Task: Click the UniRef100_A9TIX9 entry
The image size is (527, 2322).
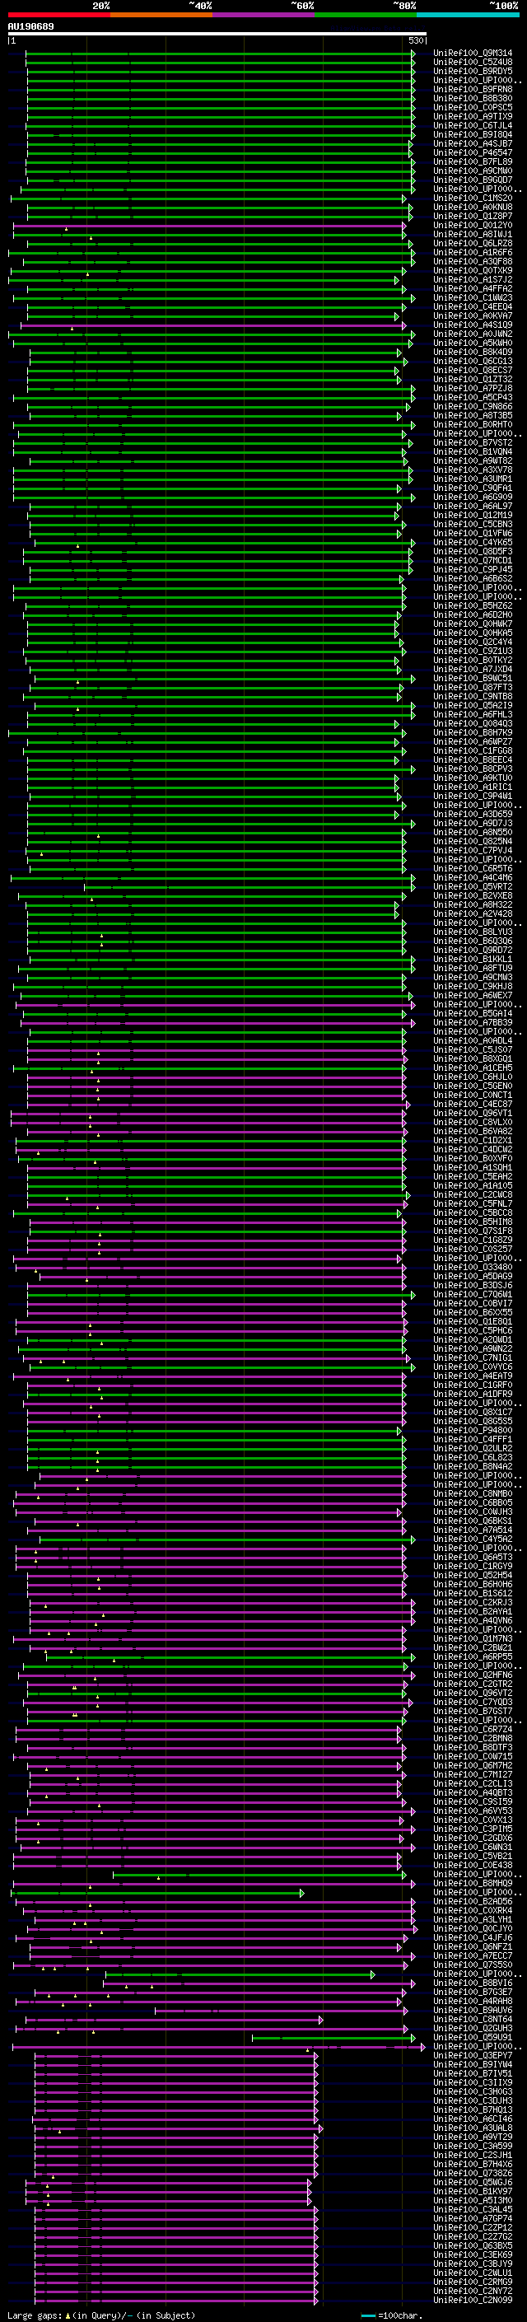Action: 473,116
